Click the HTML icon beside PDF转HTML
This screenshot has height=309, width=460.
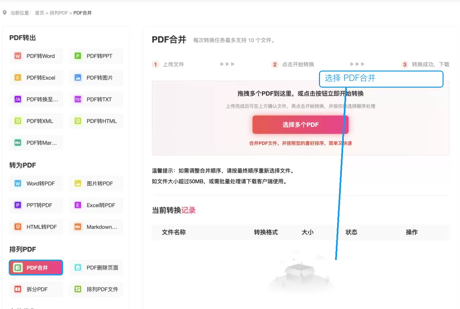pos(78,121)
